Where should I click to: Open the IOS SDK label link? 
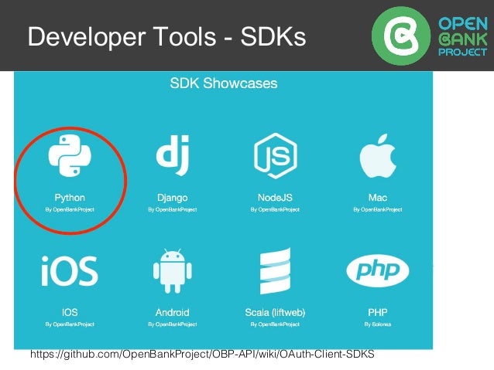(70, 313)
